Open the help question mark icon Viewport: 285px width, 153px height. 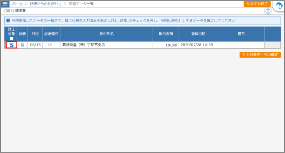[x=268, y=11]
